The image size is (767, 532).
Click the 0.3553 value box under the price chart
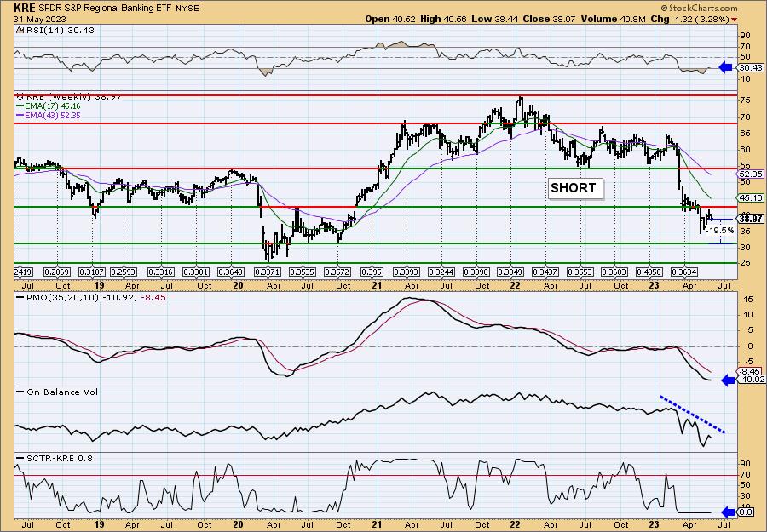(580, 272)
